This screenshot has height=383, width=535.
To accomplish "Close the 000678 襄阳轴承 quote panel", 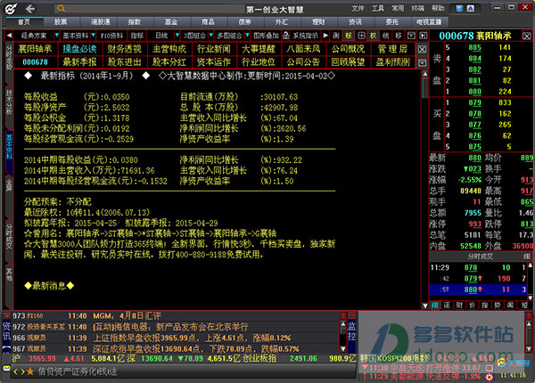I will pos(526,36).
